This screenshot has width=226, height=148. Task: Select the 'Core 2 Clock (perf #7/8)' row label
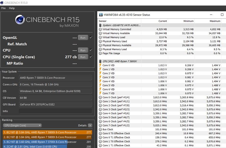click(116, 105)
